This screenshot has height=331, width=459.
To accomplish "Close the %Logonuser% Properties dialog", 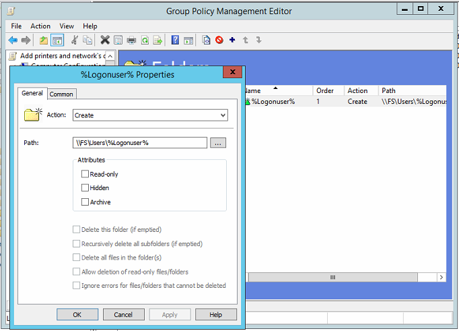I will click(x=232, y=72).
